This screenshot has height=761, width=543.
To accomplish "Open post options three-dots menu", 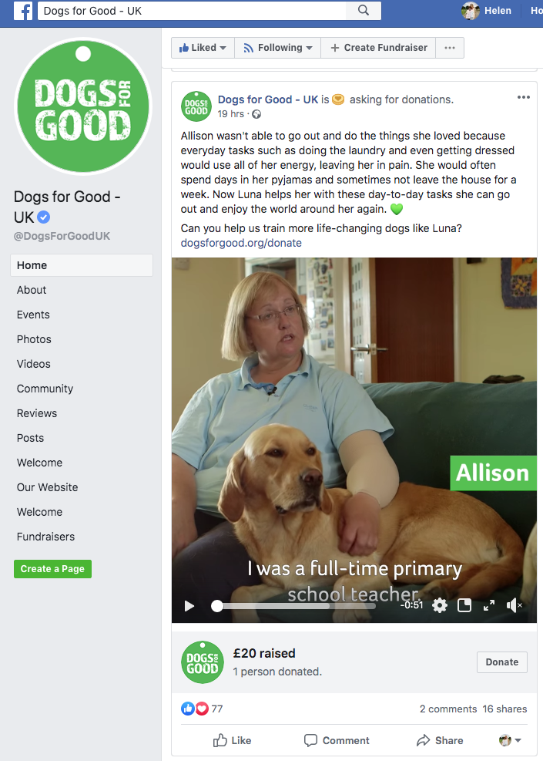I will pos(524,98).
